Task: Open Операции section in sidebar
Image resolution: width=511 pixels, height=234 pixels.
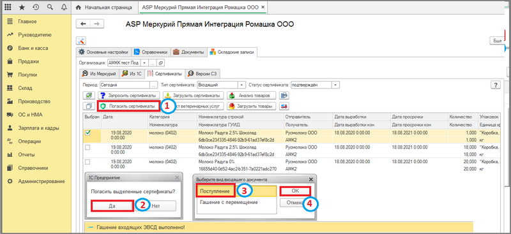Action: (x=29, y=142)
